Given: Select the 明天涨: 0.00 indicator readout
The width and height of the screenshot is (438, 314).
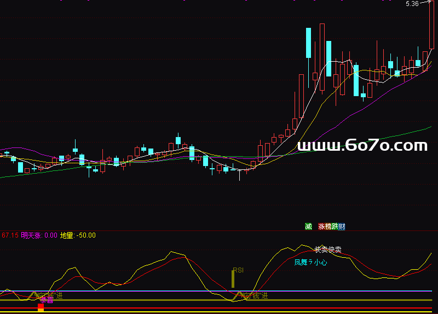Looking at the screenshot, I should pyautogui.click(x=39, y=235).
